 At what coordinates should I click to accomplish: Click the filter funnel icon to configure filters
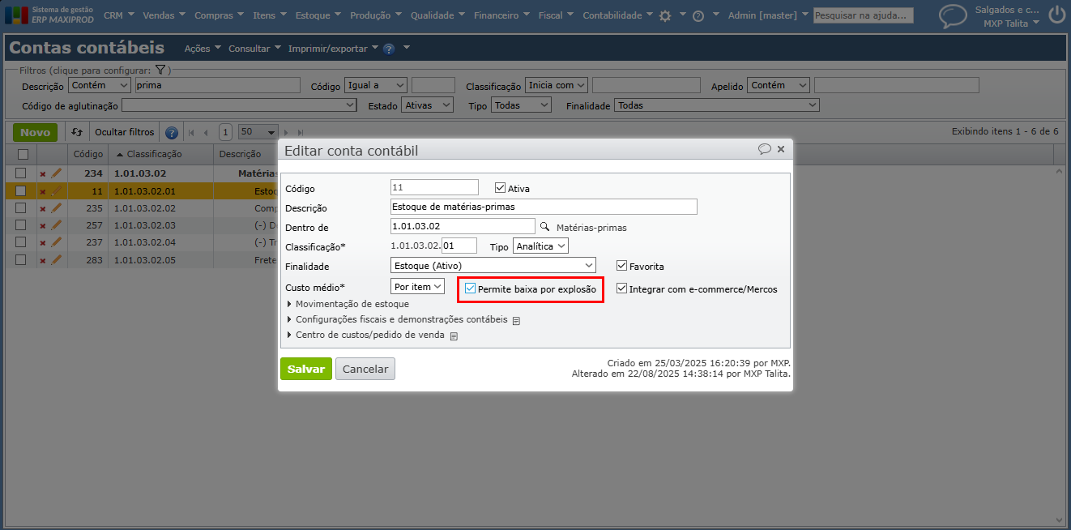(x=160, y=71)
